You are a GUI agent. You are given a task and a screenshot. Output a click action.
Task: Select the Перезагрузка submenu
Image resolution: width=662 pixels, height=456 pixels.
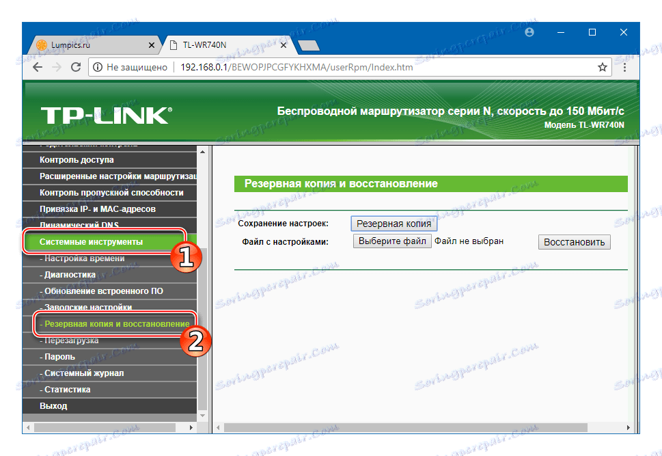point(109,341)
